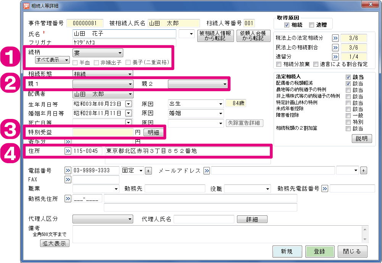Click the 特別受益 amount input field
Screen dimensions: 382x263
click(103, 132)
